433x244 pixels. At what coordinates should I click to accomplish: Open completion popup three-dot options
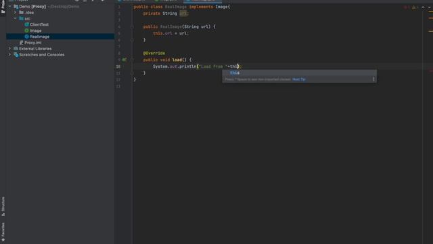pos(373,79)
